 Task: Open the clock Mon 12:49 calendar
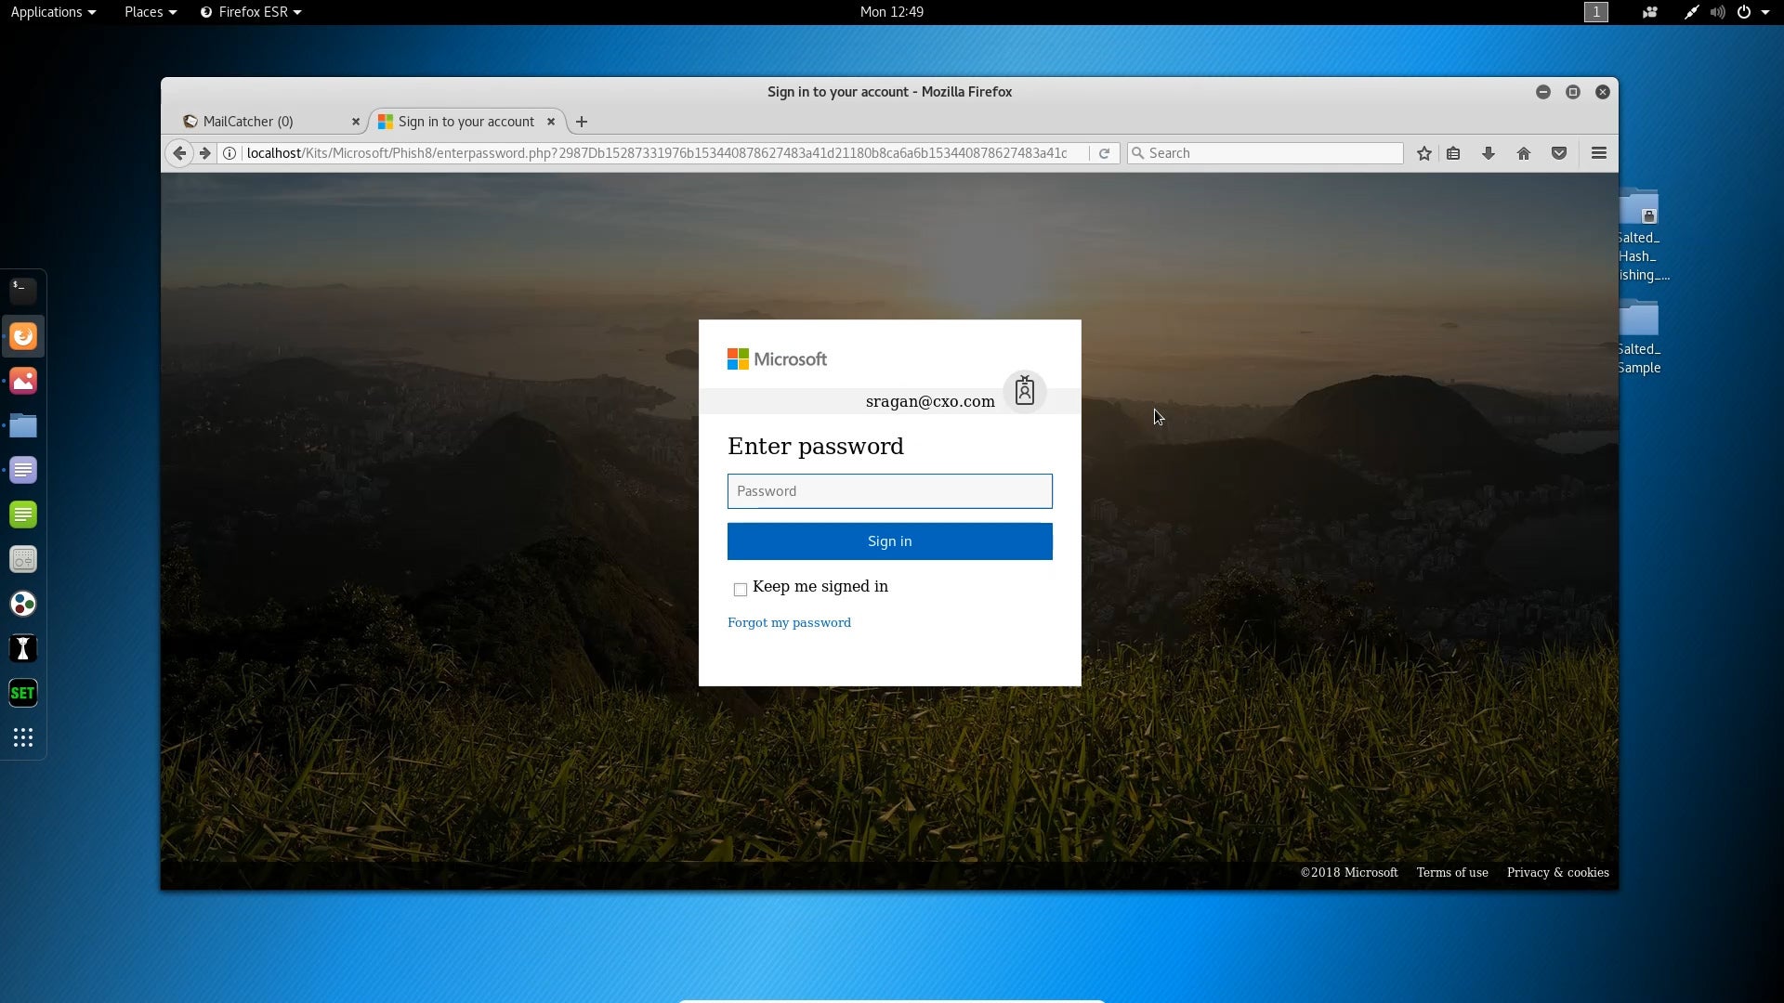click(891, 12)
